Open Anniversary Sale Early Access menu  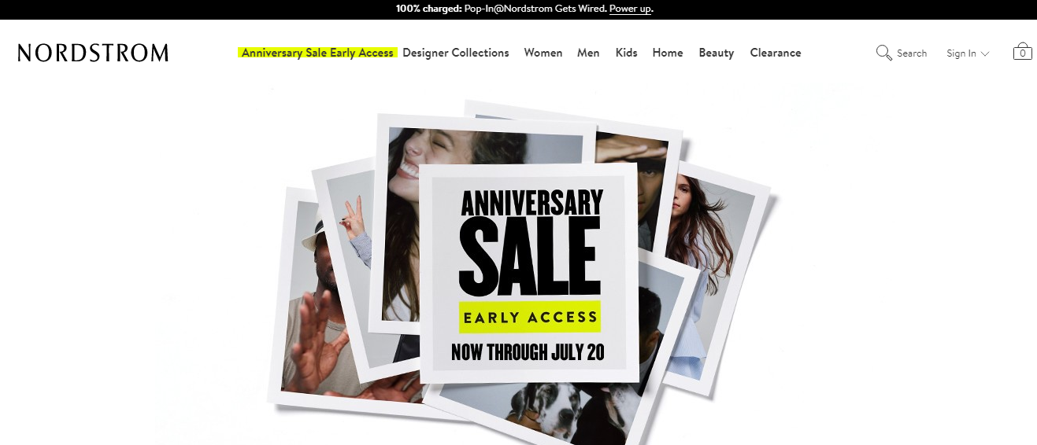(317, 53)
